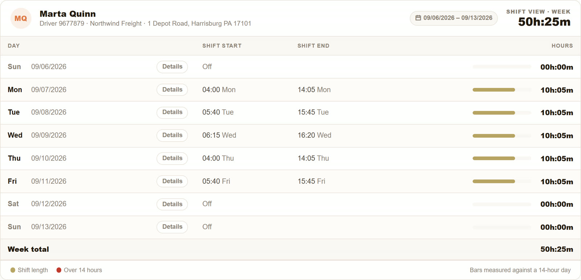Click the 05:40 Fri shift start
The width and height of the screenshot is (581, 280).
point(216,181)
